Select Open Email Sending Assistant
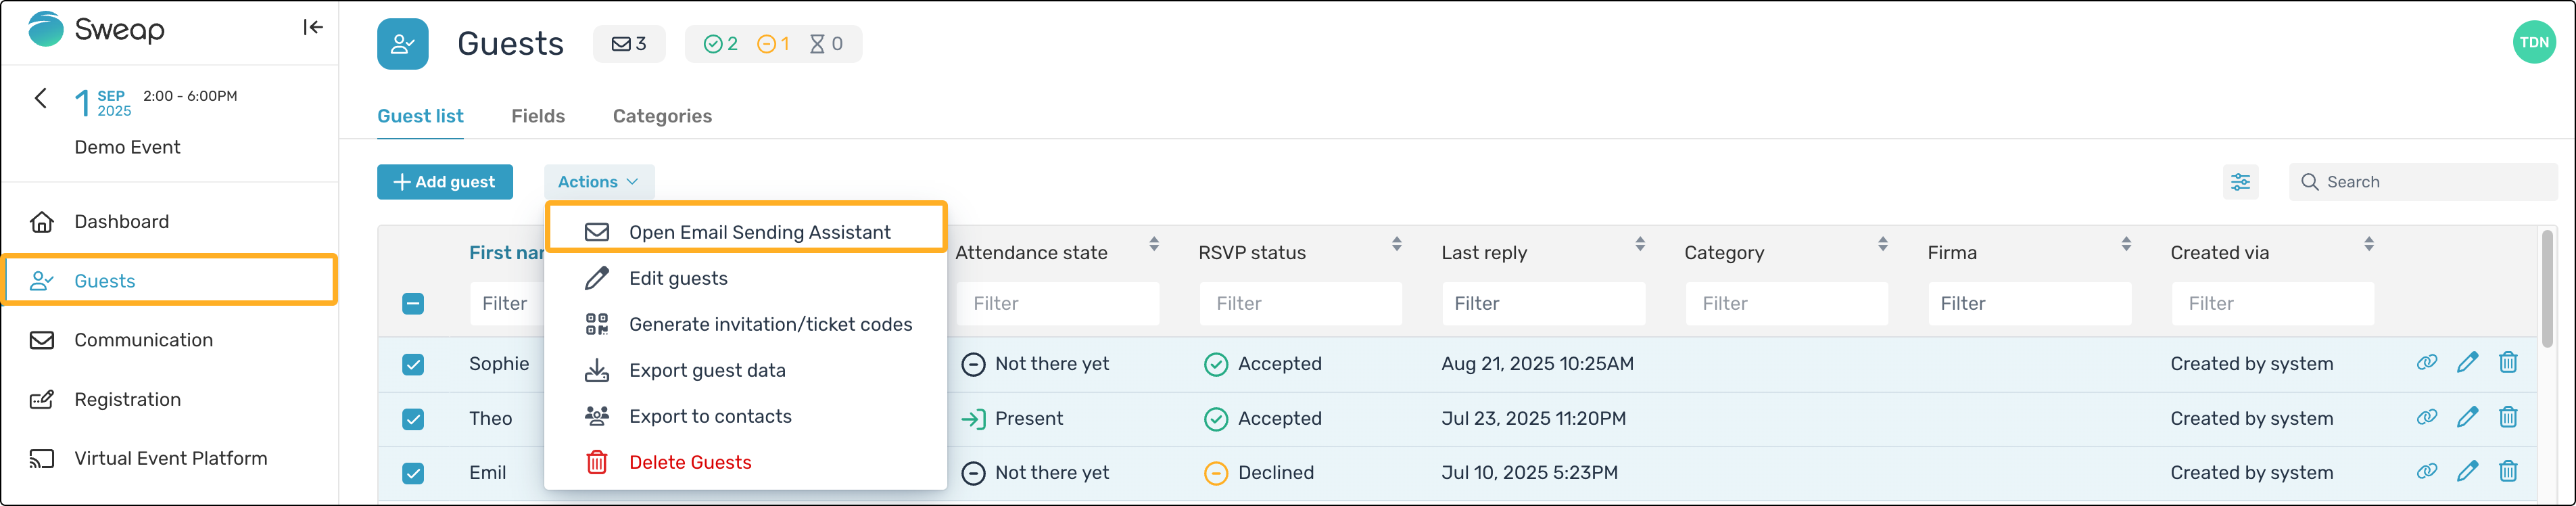The image size is (2576, 506). click(745, 232)
